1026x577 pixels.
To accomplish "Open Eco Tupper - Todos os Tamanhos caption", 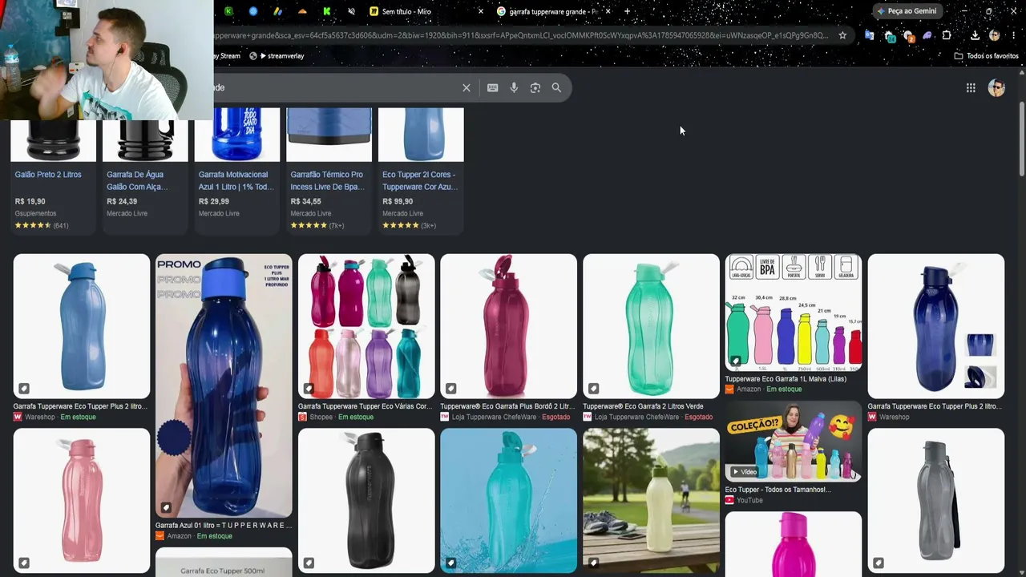I will click(778, 490).
